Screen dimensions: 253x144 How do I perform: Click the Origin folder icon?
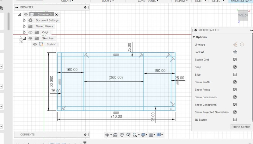tap(37, 32)
